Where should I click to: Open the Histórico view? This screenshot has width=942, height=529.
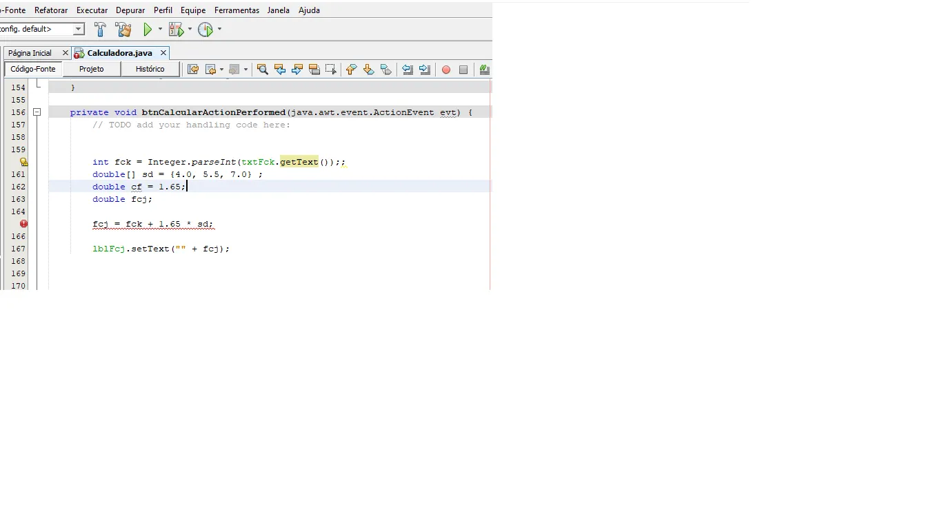(x=150, y=70)
